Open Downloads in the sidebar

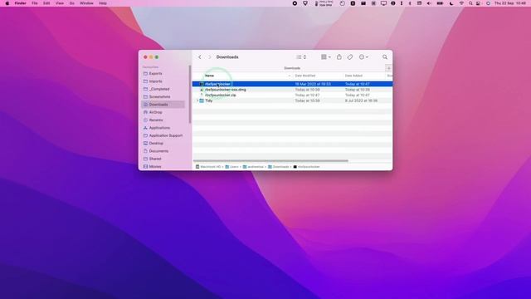(163, 105)
